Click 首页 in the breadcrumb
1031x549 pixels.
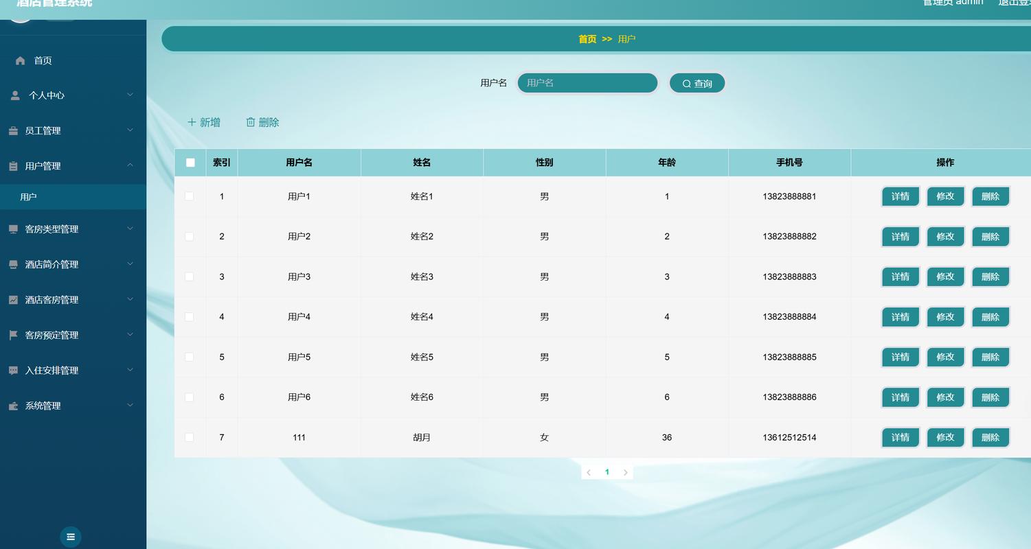(587, 39)
